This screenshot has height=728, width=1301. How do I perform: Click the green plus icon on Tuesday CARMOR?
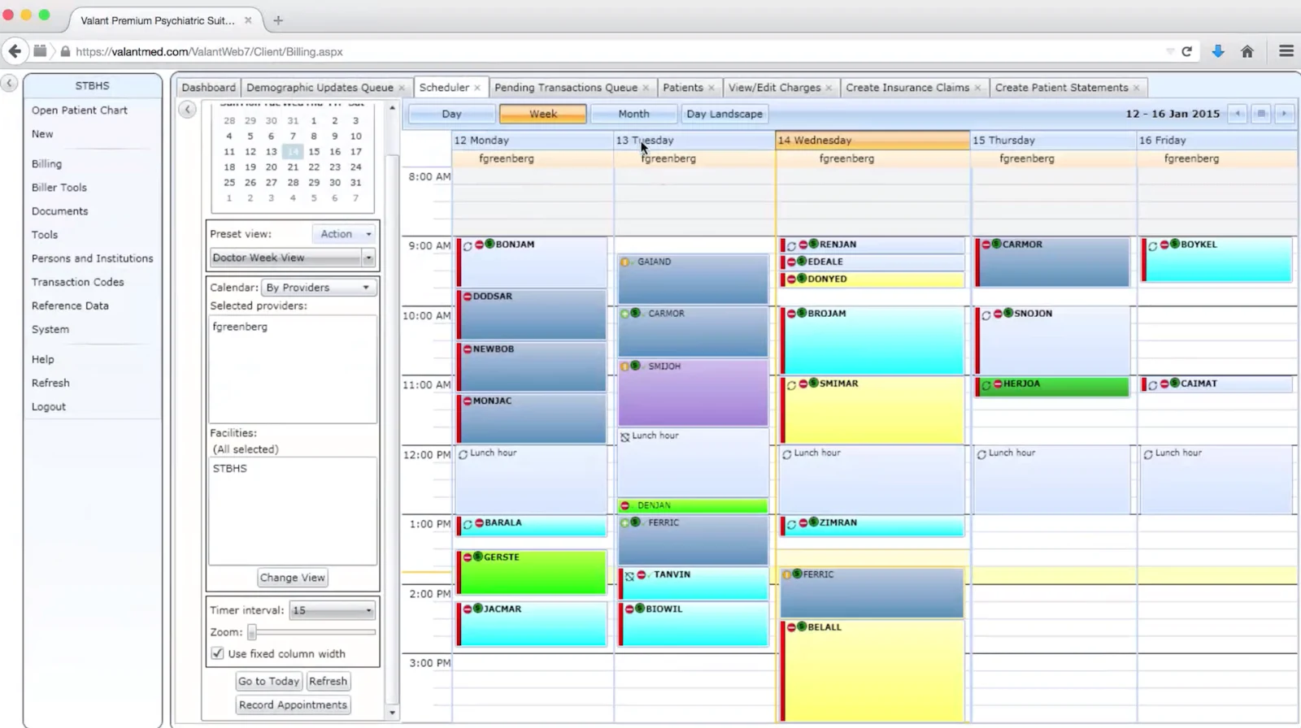click(624, 314)
